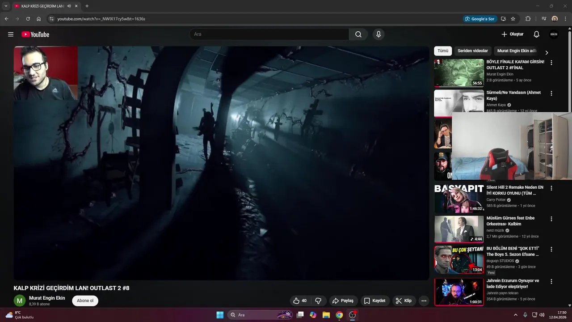Image resolution: width=572 pixels, height=322 pixels.
Task: Dislike the video with thumbs-down
Action: click(318, 301)
